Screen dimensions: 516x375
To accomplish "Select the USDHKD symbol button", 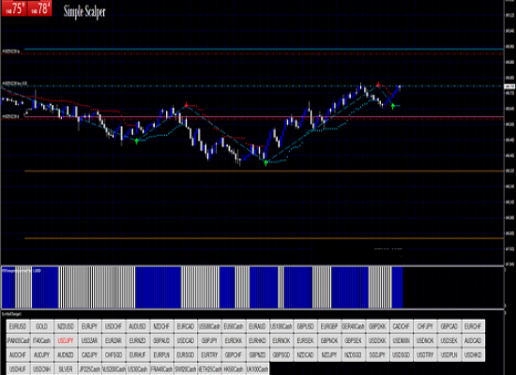I will [x=473, y=355].
